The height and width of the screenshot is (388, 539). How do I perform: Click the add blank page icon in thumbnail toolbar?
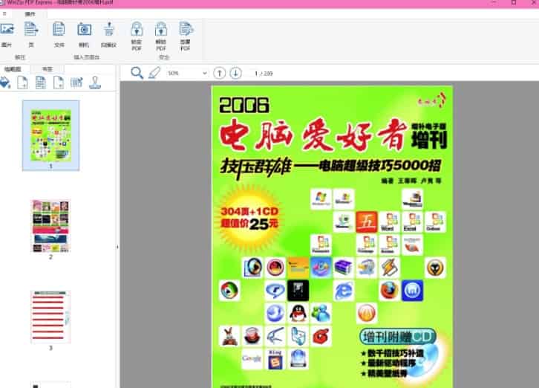pos(23,83)
